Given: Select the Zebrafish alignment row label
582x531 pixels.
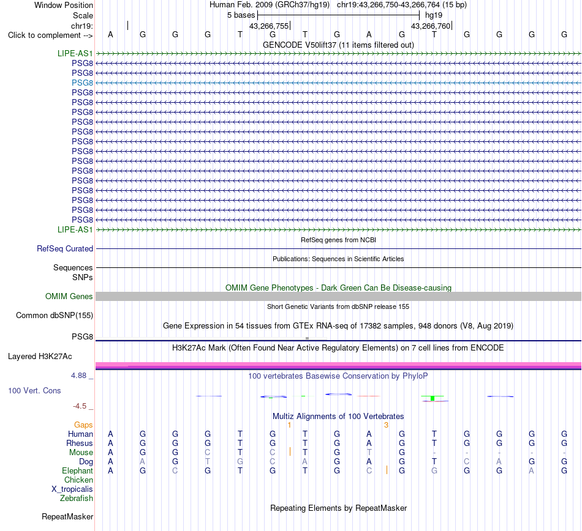Looking at the screenshot, I should click(77, 499).
